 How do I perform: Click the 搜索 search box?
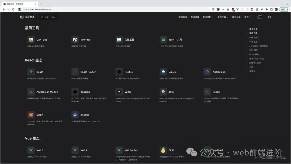click(x=48, y=17)
